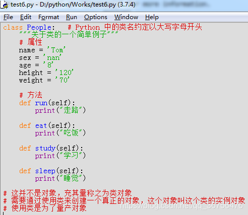
Task: Click the string "睡觉" in print call
Action: [x=71, y=178]
